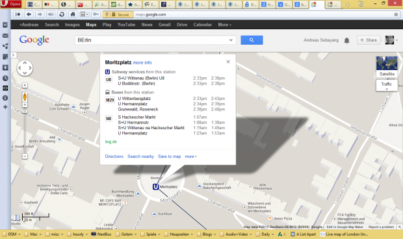This screenshot has height=239, width=403.
Task: Open the password key wand icon
Action: tap(96, 14)
